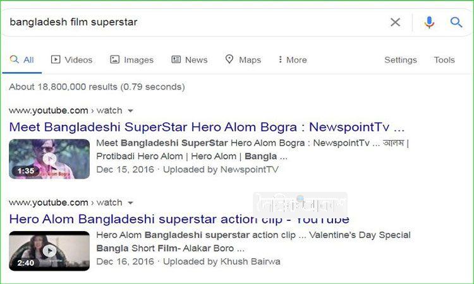Start voice search with microphone icon
474x284 pixels.
tap(429, 23)
